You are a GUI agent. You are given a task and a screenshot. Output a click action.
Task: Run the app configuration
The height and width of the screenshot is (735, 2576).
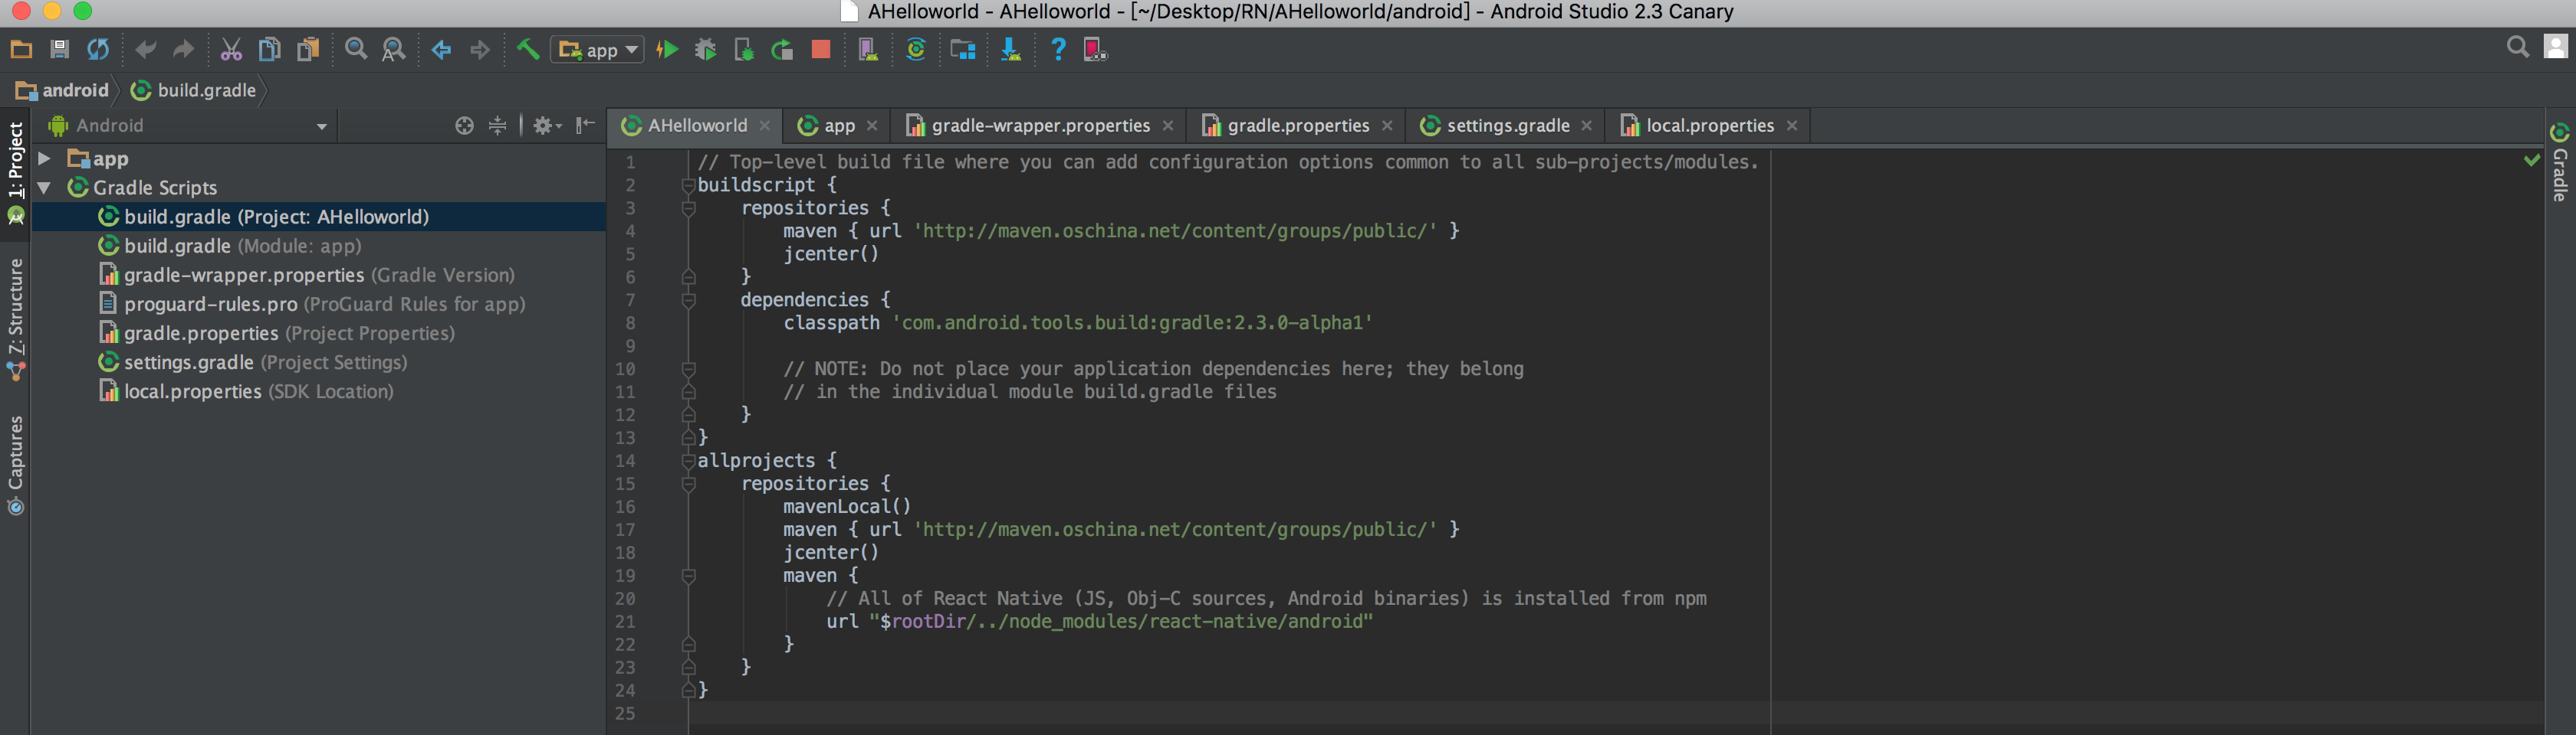pos(667,48)
